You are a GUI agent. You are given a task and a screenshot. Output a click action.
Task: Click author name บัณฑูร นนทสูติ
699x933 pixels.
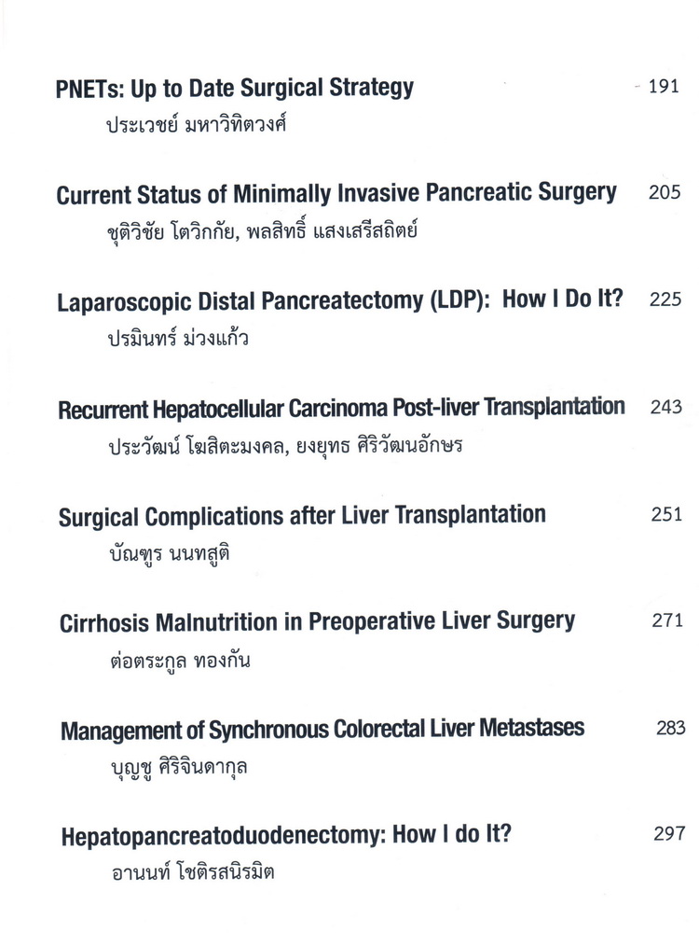[170, 554]
